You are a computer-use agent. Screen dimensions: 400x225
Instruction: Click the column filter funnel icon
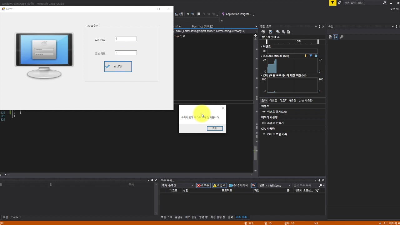click(x=317, y=191)
